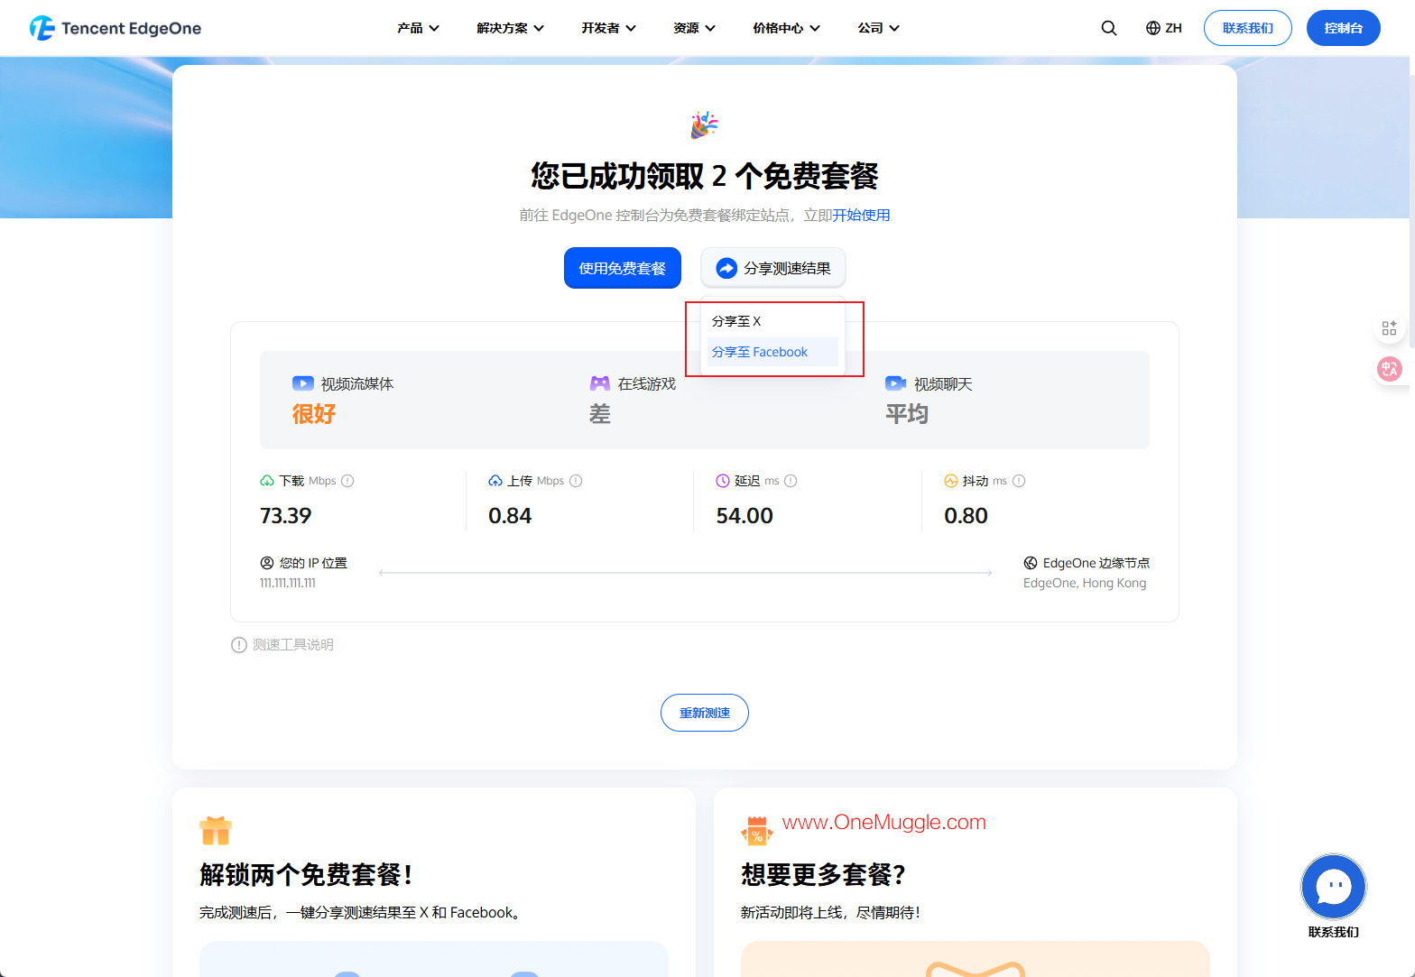Click the latency clock icon
The width and height of the screenshot is (1415, 977).
(x=723, y=481)
